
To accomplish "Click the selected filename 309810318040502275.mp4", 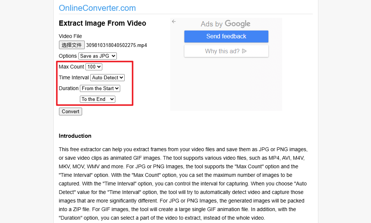I will click(x=116, y=45).
